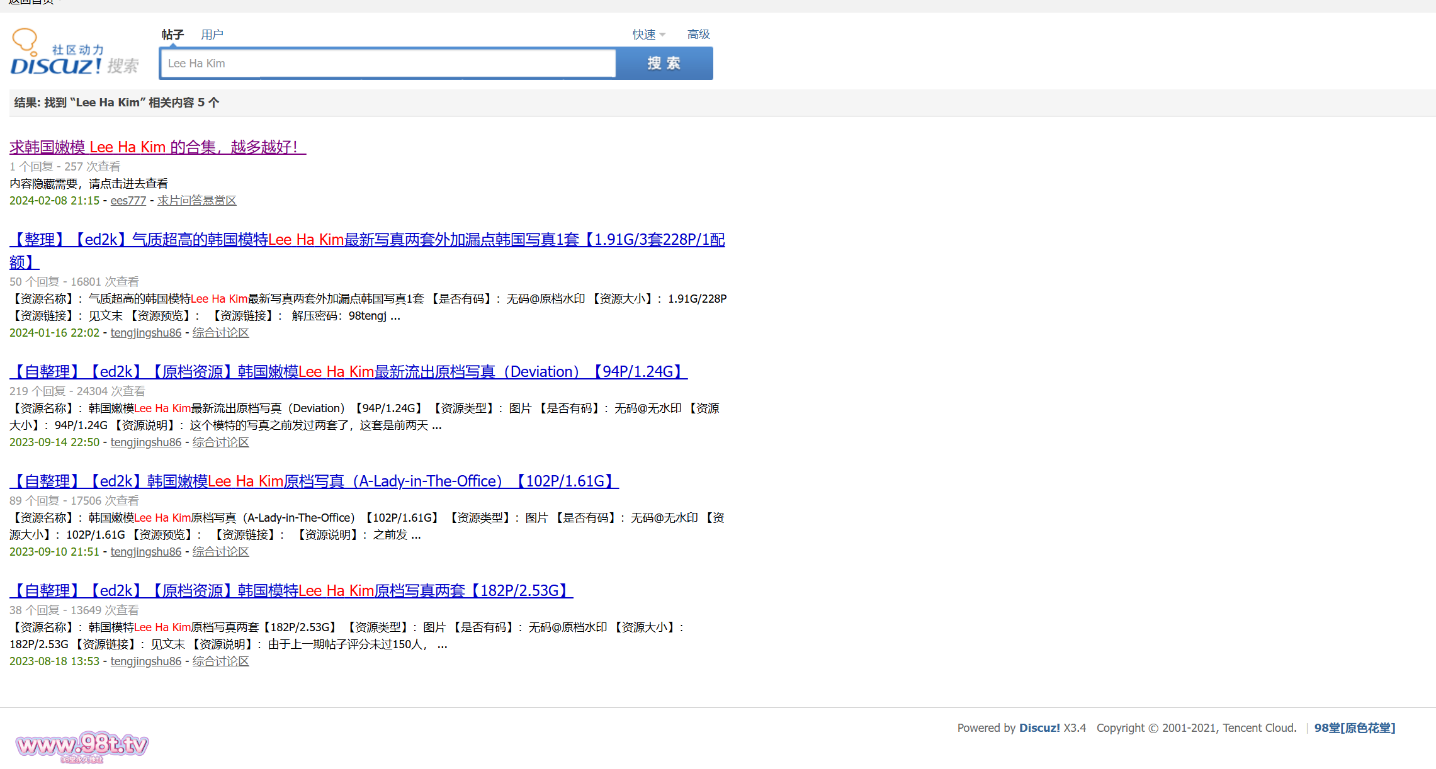Click the blue 搜索 search button
1436x769 pixels.
(664, 64)
